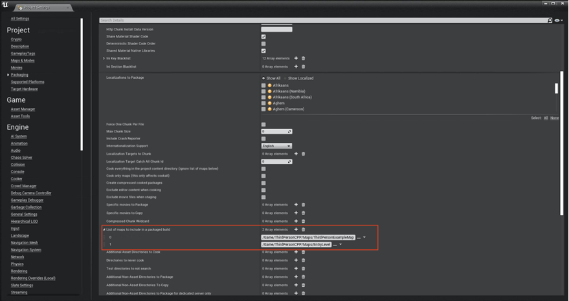Delete all Ini Section Blacklist elements

(x=304, y=67)
